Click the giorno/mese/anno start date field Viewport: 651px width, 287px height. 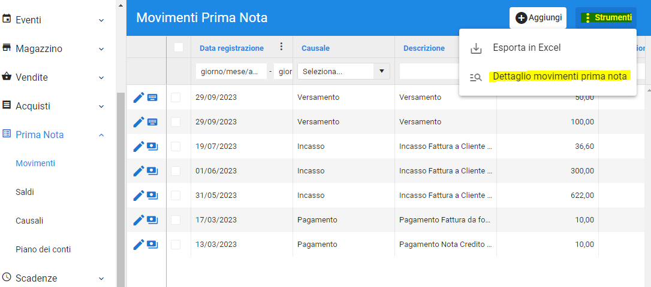click(x=231, y=71)
